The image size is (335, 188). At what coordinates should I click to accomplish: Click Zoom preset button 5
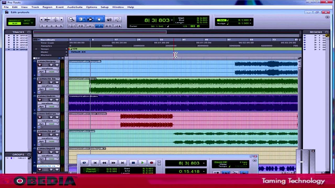click(61, 26)
